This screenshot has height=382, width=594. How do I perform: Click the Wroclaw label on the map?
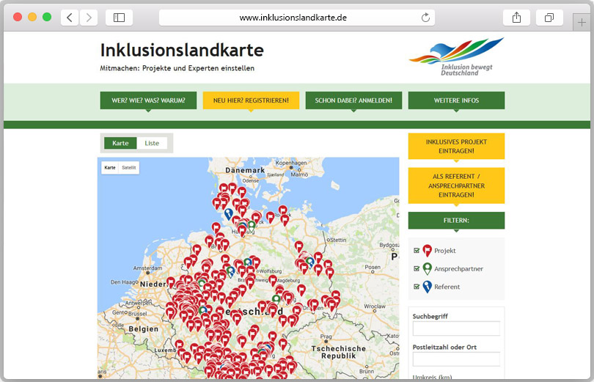pyautogui.click(x=375, y=306)
